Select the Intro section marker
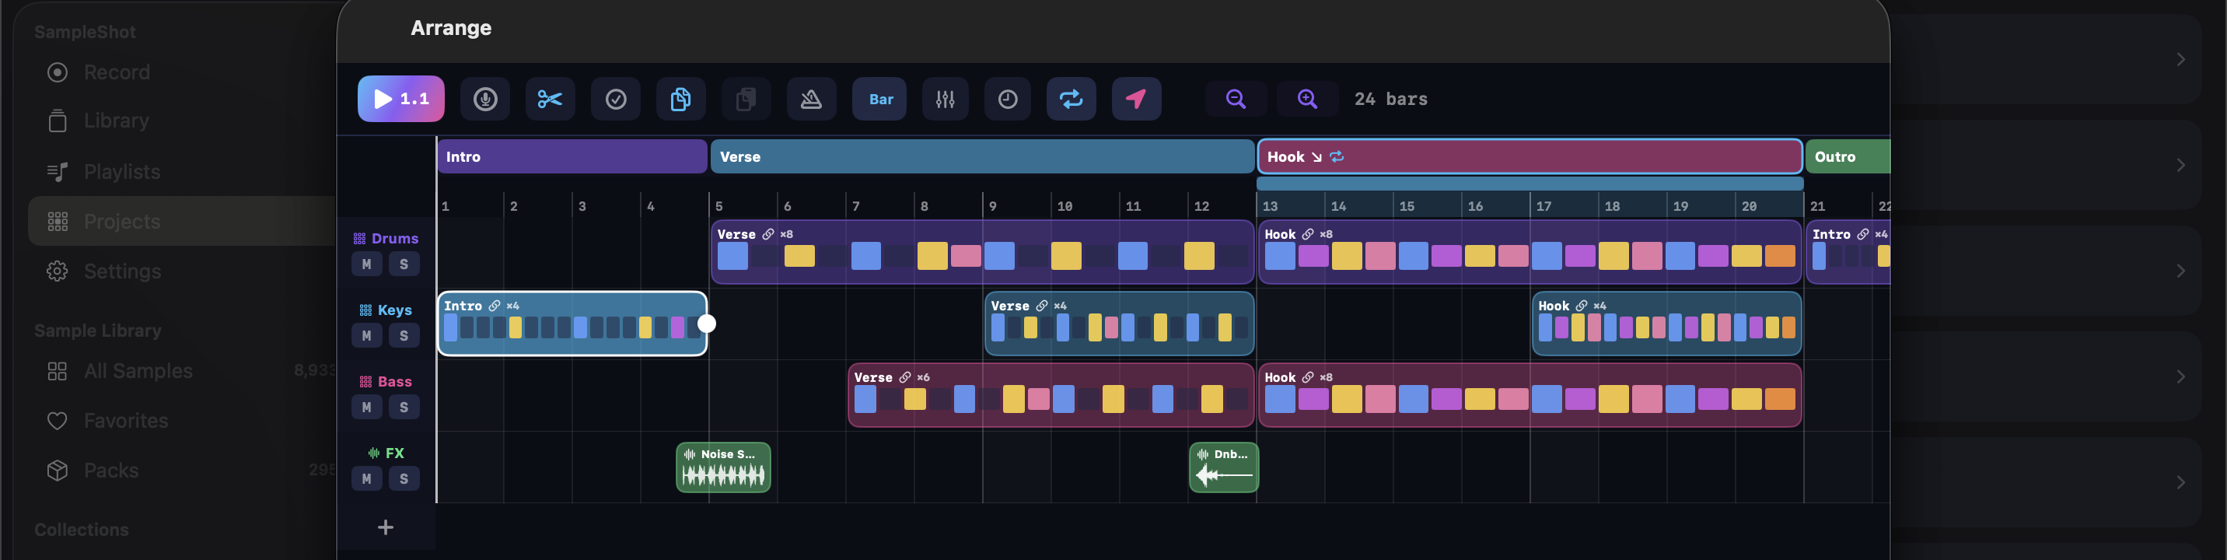This screenshot has width=2227, height=560. coord(572,156)
